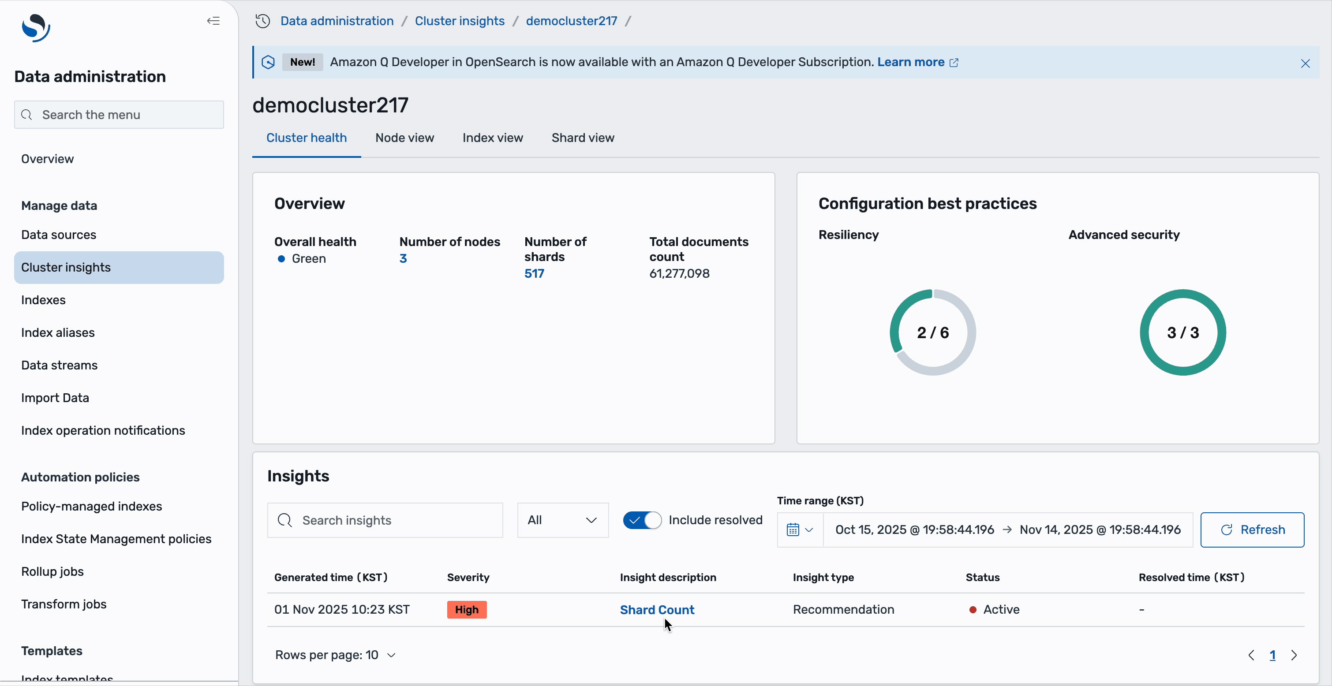Go to next insights page arrow
Screen dimensions: 1332x686
point(1294,655)
